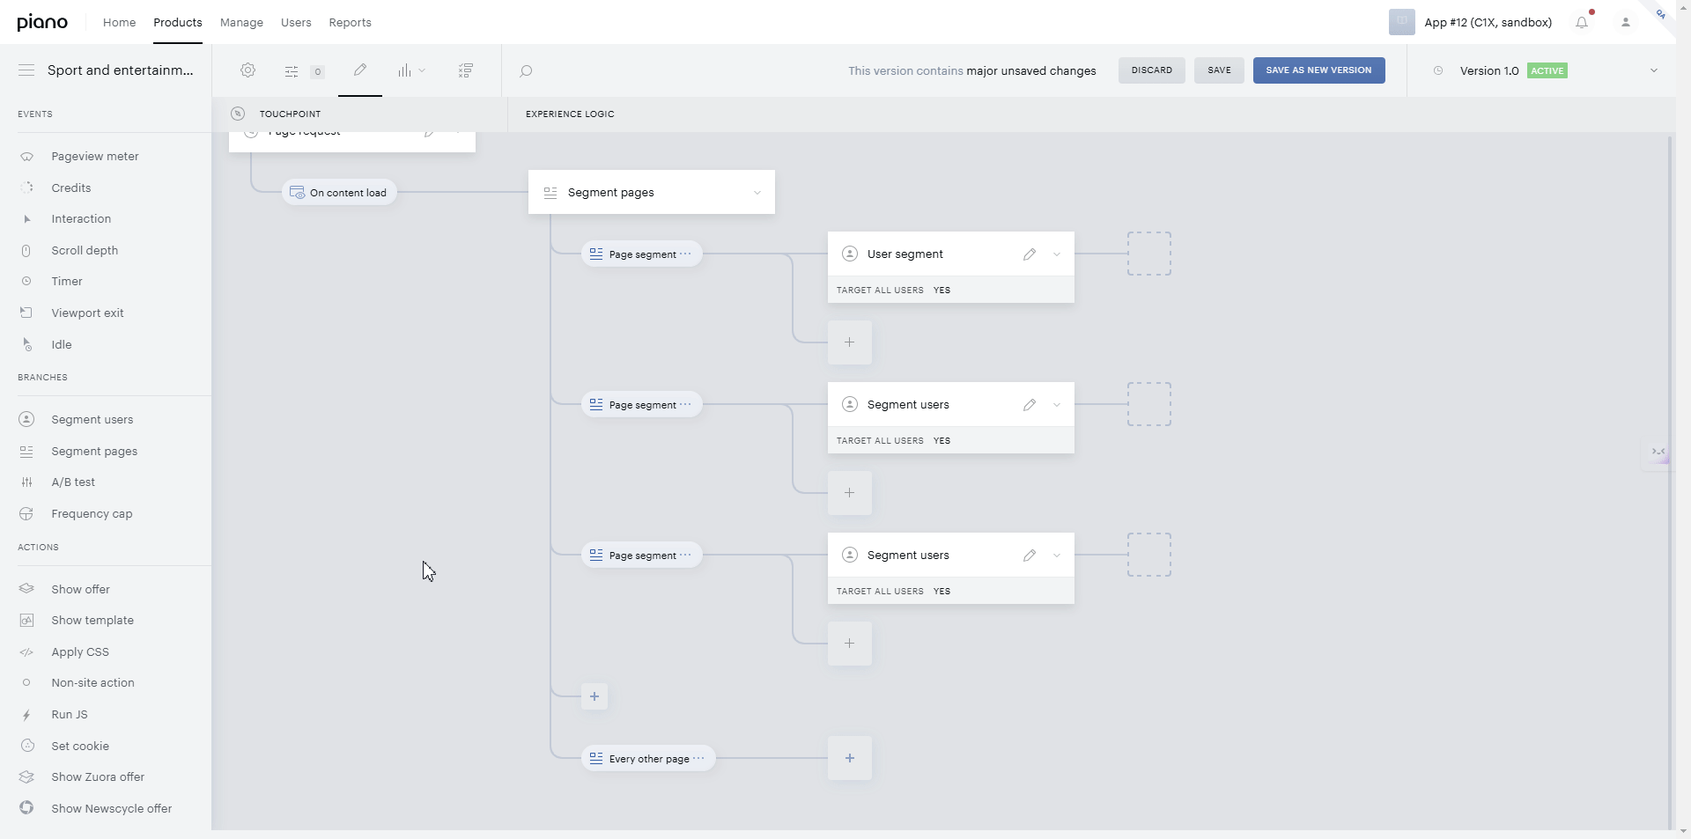The width and height of the screenshot is (1691, 839).
Task: Open the filters sliders icon
Action: pyautogui.click(x=292, y=71)
